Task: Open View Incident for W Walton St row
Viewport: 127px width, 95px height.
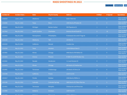Action: (x=122, y=52)
